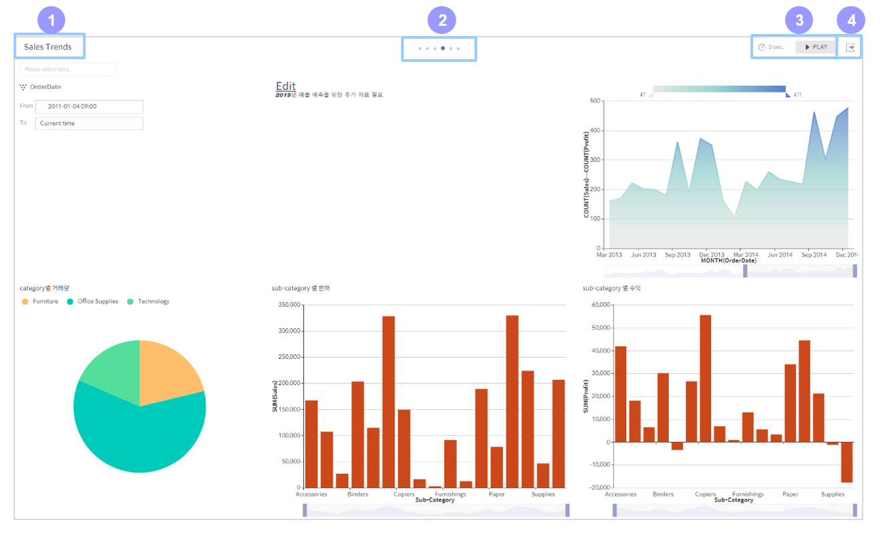Toggle Office Supplies legend in pie chart

click(x=92, y=301)
